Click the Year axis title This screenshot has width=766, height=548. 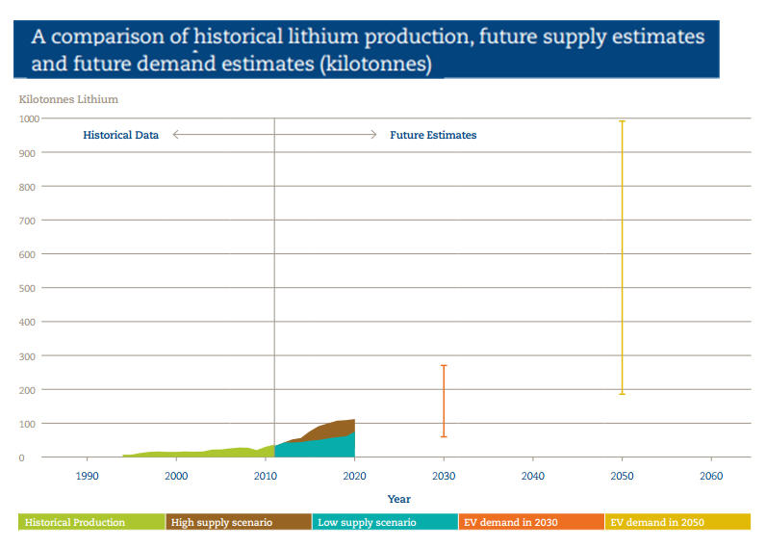398,499
